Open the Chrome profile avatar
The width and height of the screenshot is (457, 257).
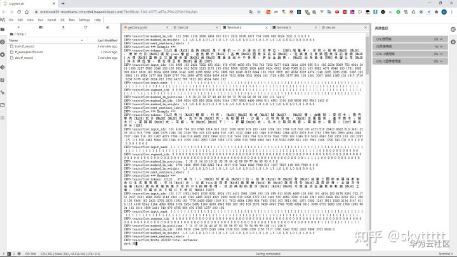tap(444, 12)
